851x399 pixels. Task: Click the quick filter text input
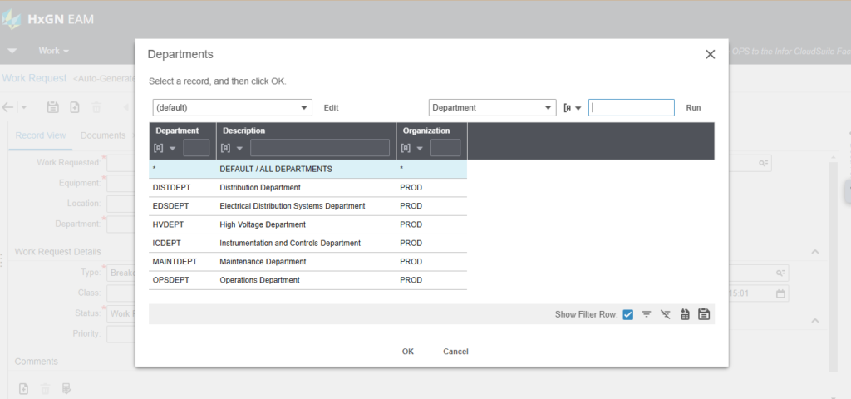(632, 107)
